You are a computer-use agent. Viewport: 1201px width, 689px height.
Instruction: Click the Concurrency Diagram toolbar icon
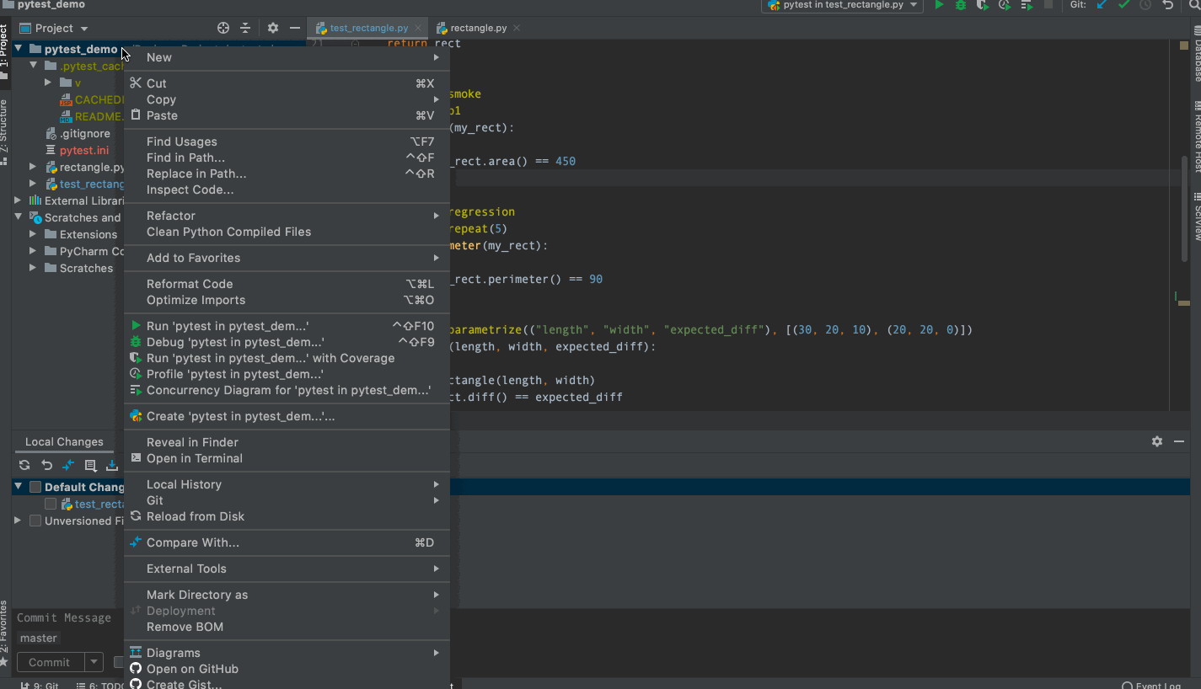[1027, 5]
